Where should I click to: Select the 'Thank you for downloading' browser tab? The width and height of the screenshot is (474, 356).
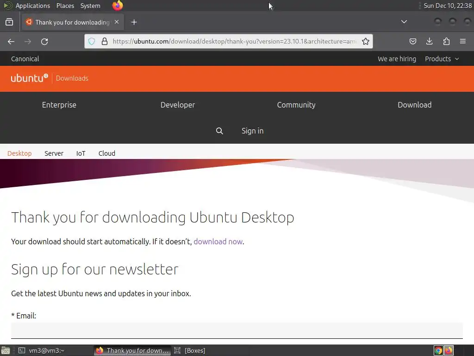[x=72, y=22]
